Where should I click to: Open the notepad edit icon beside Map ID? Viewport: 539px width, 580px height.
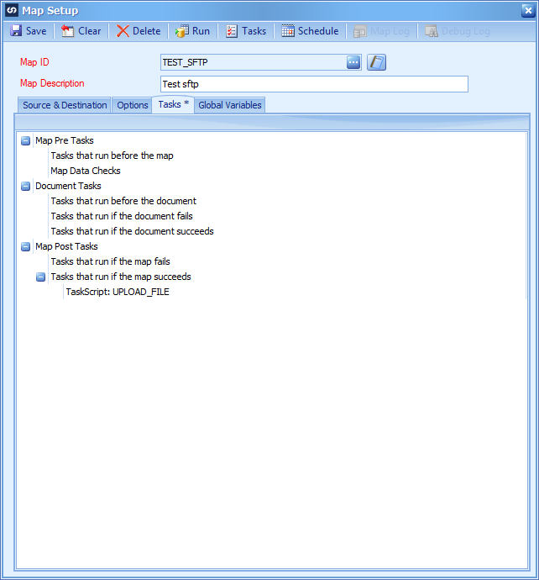376,62
